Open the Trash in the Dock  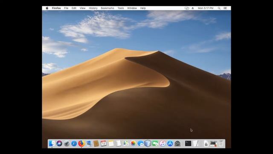click(x=221, y=144)
